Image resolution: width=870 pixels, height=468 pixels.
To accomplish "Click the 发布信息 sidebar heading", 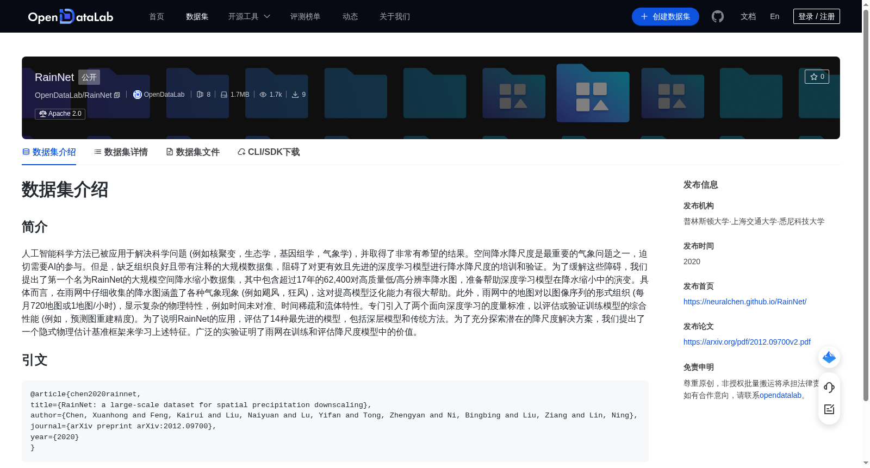I will [x=701, y=185].
